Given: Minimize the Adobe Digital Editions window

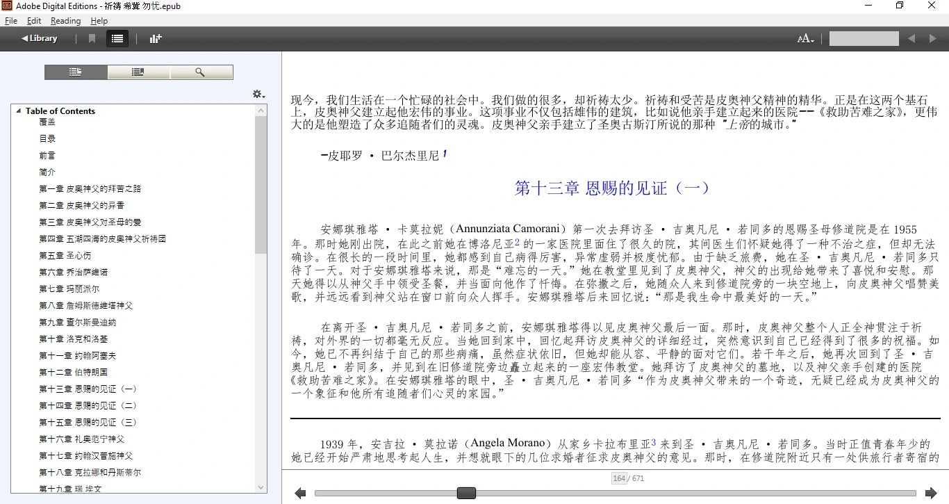Looking at the screenshot, I should 868,6.
